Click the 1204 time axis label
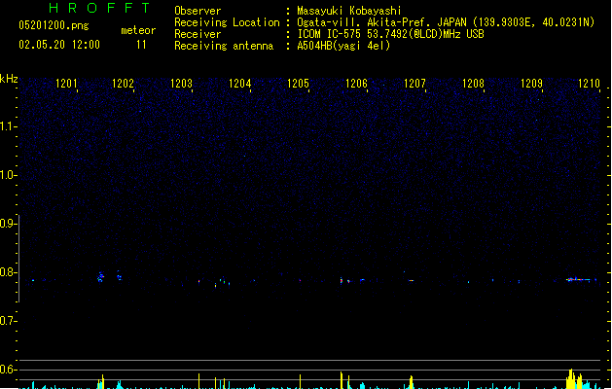 [x=239, y=84]
